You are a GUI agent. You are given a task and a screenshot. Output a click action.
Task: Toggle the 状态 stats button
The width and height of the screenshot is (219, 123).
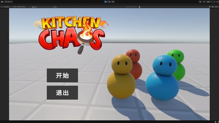click(x=216, y=7)
